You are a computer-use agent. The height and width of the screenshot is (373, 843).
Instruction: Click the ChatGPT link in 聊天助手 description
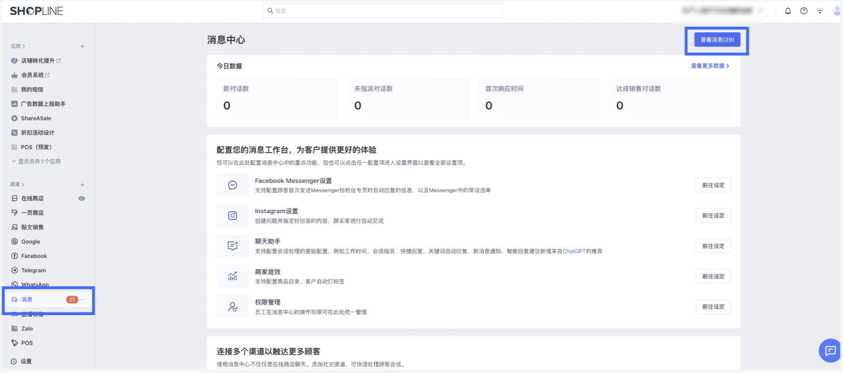click(x=574, y=252)
